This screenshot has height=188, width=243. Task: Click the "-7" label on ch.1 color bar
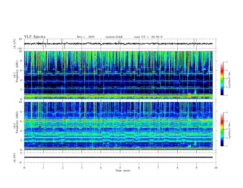pos(226,96)
